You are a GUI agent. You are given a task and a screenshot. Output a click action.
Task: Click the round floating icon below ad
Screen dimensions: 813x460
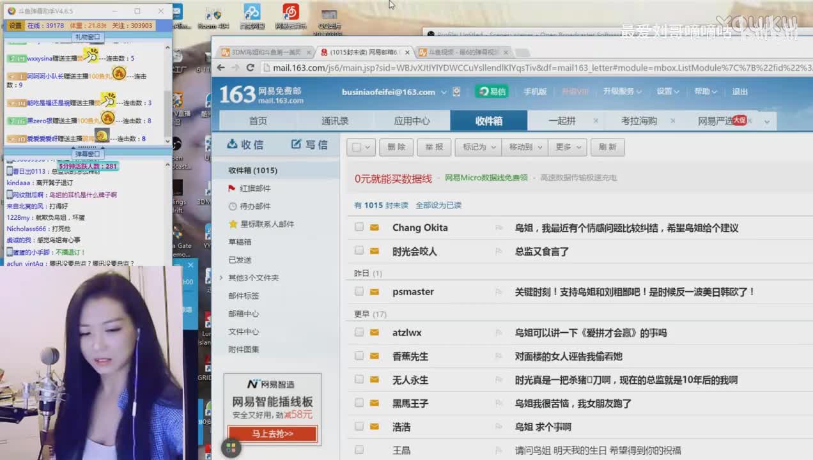pyautogui.click(x=231, y=448)
